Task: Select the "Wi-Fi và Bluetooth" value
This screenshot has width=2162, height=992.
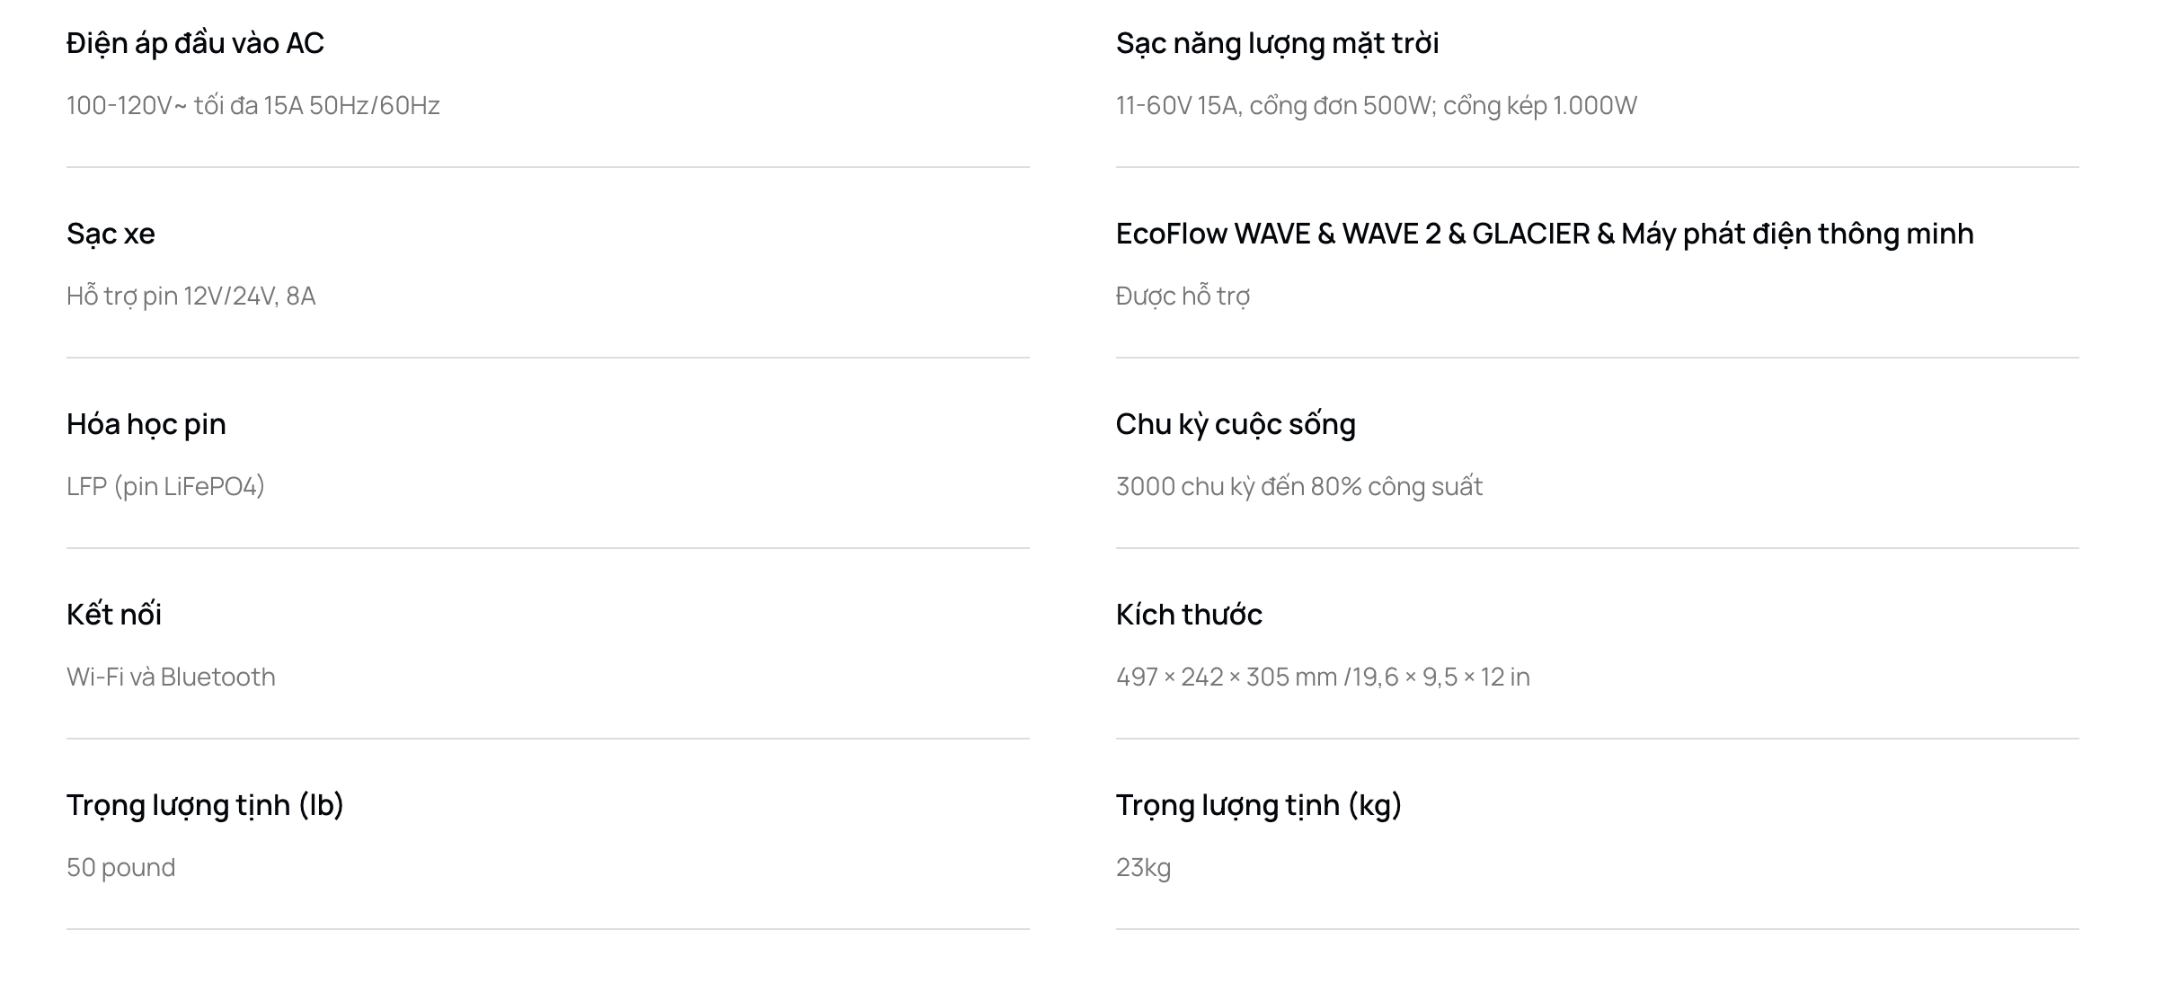Action: [x=171, y=678]
